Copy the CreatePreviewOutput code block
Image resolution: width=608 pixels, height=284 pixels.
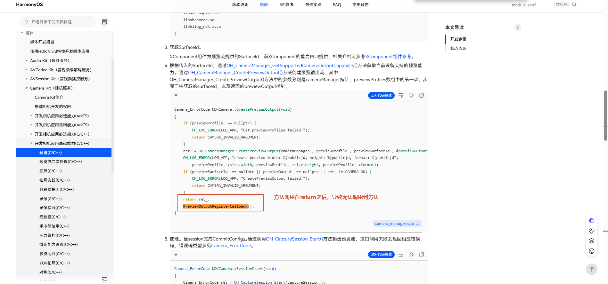[422, 95]
